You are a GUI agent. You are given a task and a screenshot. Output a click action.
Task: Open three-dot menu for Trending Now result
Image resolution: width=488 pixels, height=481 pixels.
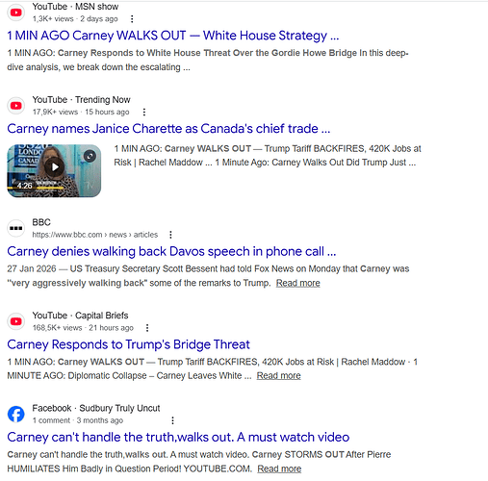[144, 112]
